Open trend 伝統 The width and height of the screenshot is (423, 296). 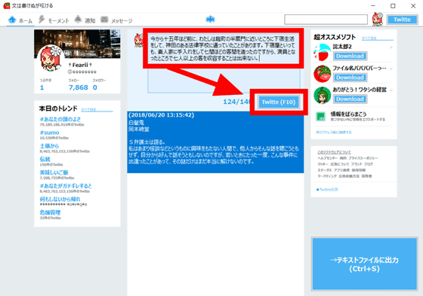click(x=45, y=159)
